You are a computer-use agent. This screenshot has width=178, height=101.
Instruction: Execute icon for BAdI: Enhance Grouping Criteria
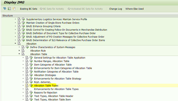click(x=23, y=26)
